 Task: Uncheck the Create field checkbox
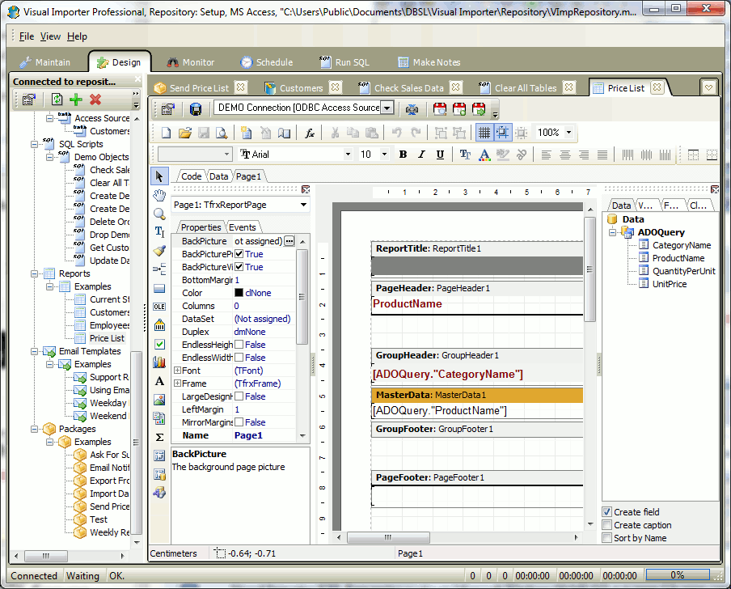606,511
